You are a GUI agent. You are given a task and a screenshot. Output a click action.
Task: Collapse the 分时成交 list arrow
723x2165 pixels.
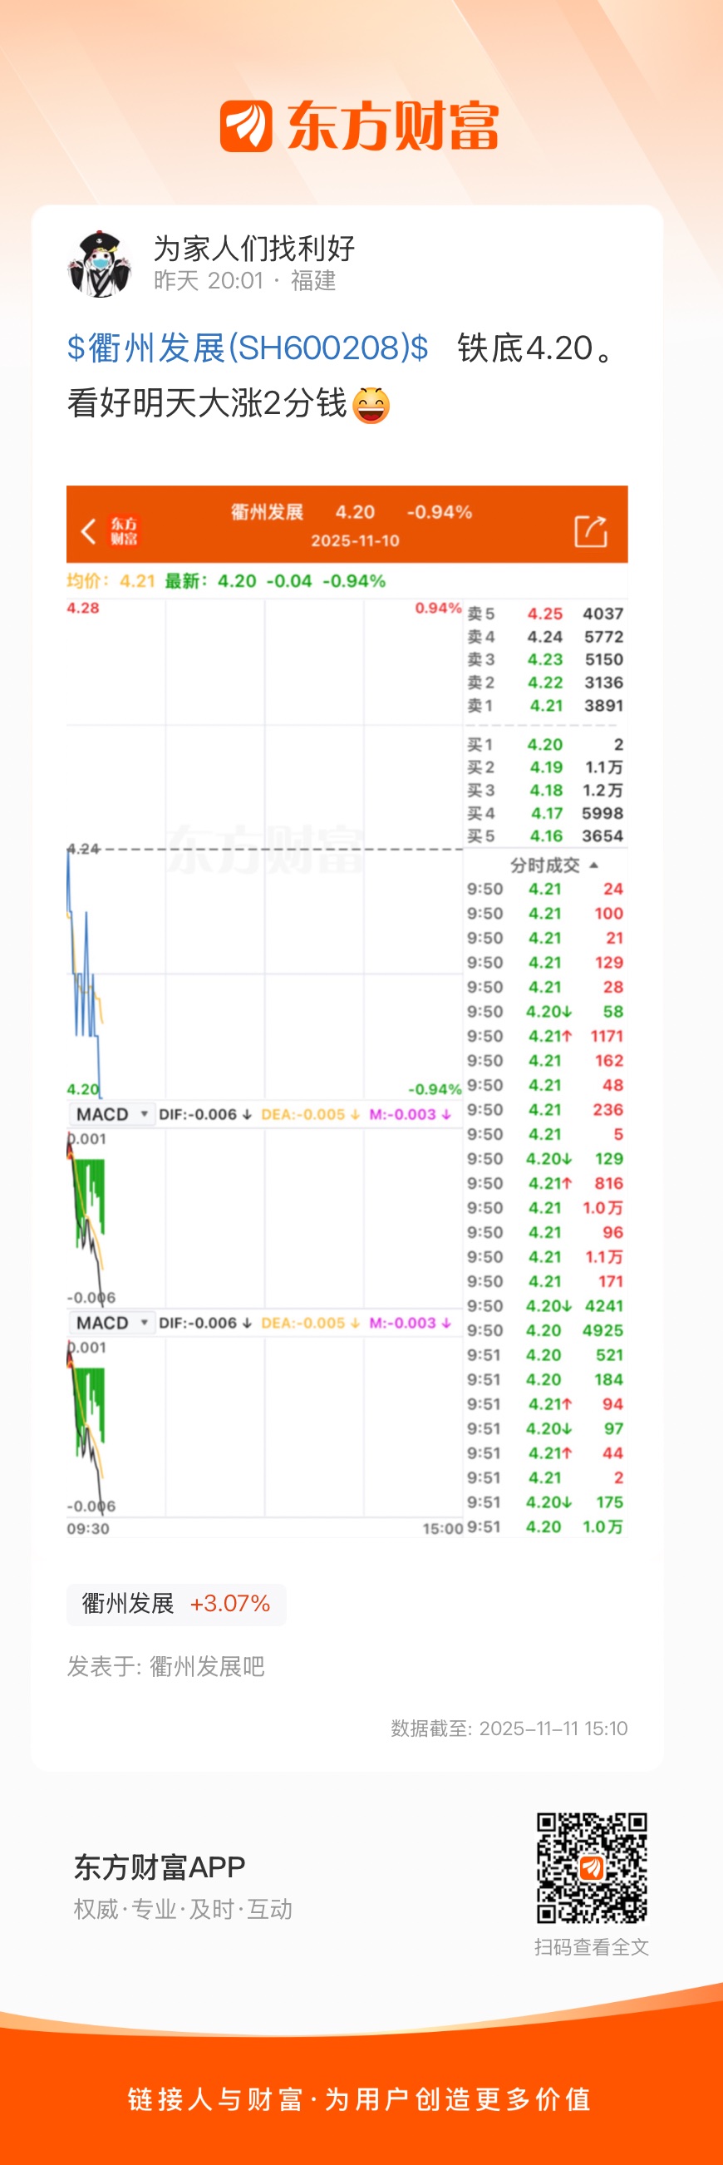(593, 865)
